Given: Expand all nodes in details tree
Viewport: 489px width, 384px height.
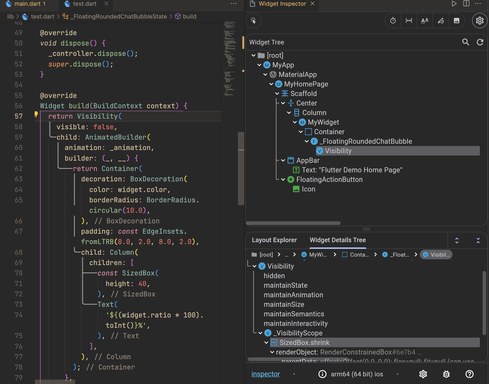Looking at the screenshot, I should (457, 240).
